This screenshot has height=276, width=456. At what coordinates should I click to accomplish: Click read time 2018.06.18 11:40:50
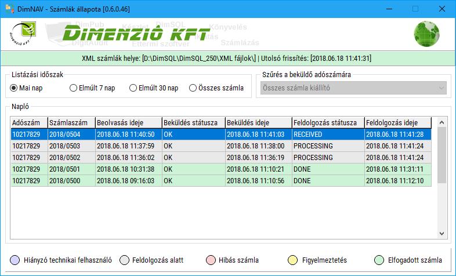[x=129, y=134]
